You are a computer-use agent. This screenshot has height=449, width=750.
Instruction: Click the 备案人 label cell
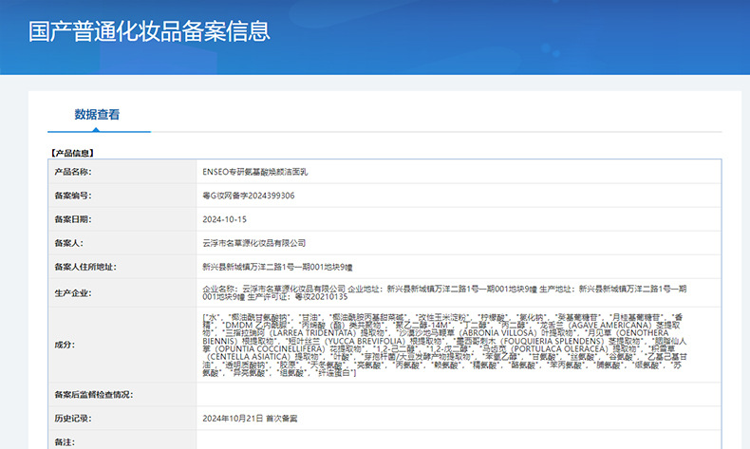[x=122, y=243]
